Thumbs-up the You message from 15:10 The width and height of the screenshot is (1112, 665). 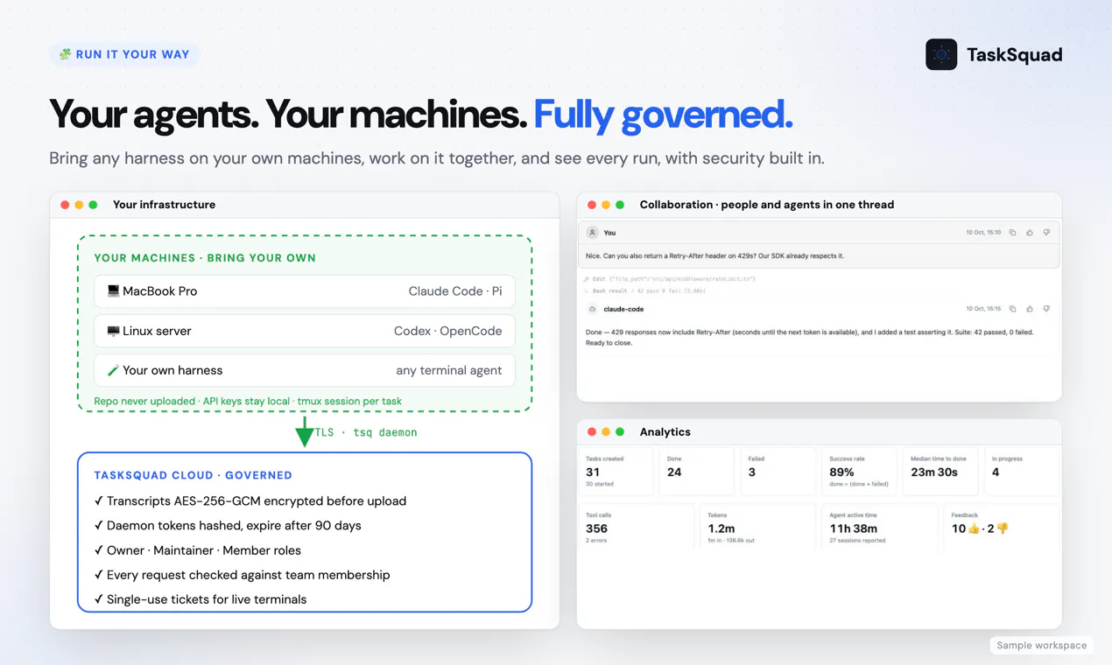point(1030,233)
